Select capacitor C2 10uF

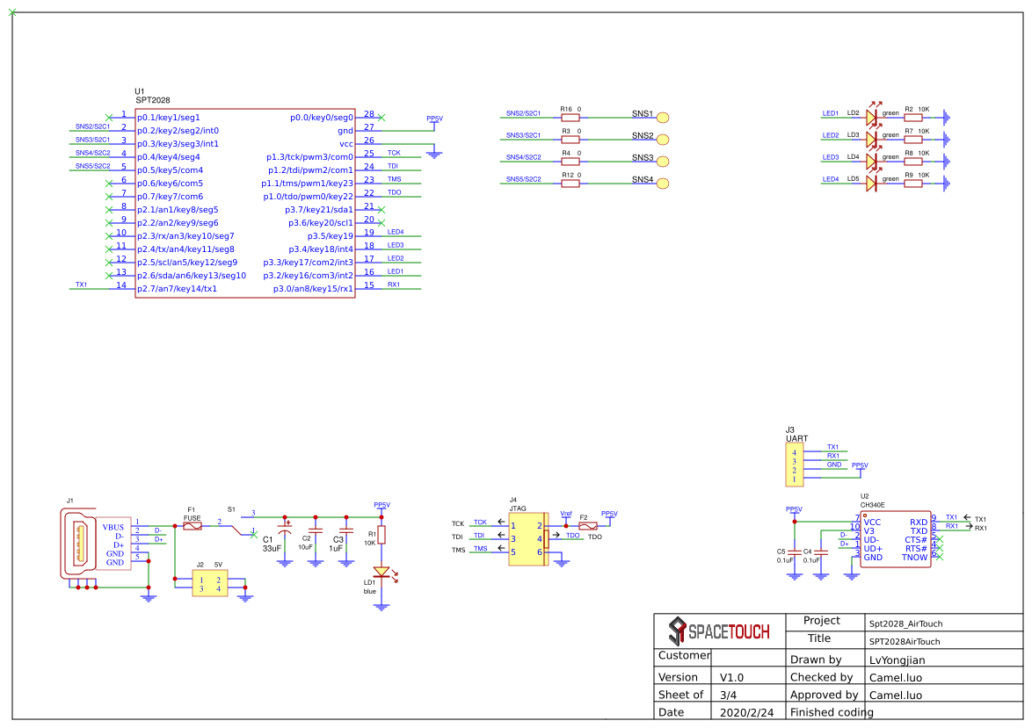pyautogui.click(x=316, y=530)
